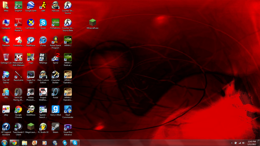Select the NASCAR Racing shortcut

[x=18, y=95]
